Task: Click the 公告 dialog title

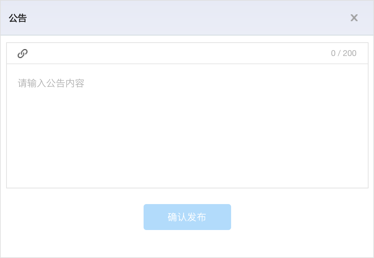Action: point(18,18)
